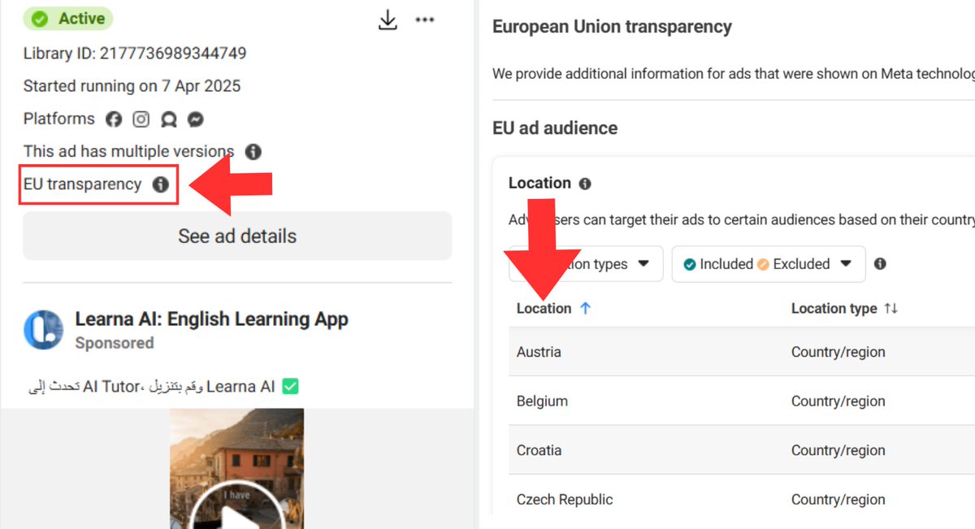Viewport: 975px width, 529px height.
Task: Click 'Started running on 7 Apr 2025'
Action: [132, 86]
